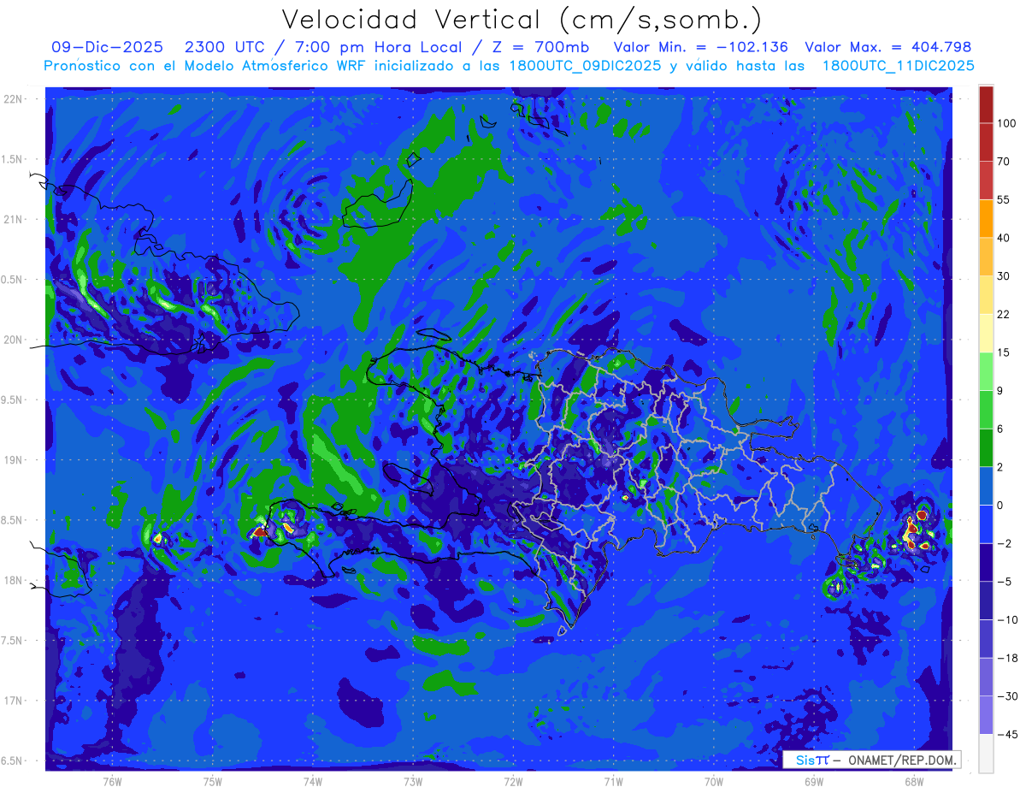Select the '8.5N' latitude label
The image size is (1026, 793).
(13, 520)
